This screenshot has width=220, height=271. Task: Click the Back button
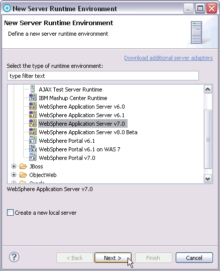[75, 258]
